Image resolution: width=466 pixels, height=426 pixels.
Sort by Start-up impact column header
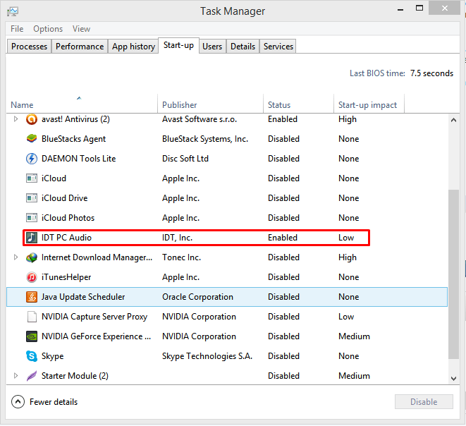[369, 104]
